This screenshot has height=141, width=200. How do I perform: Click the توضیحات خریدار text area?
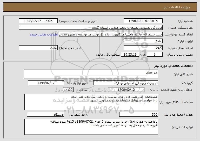pyautogui.click(x=91, y=127)
